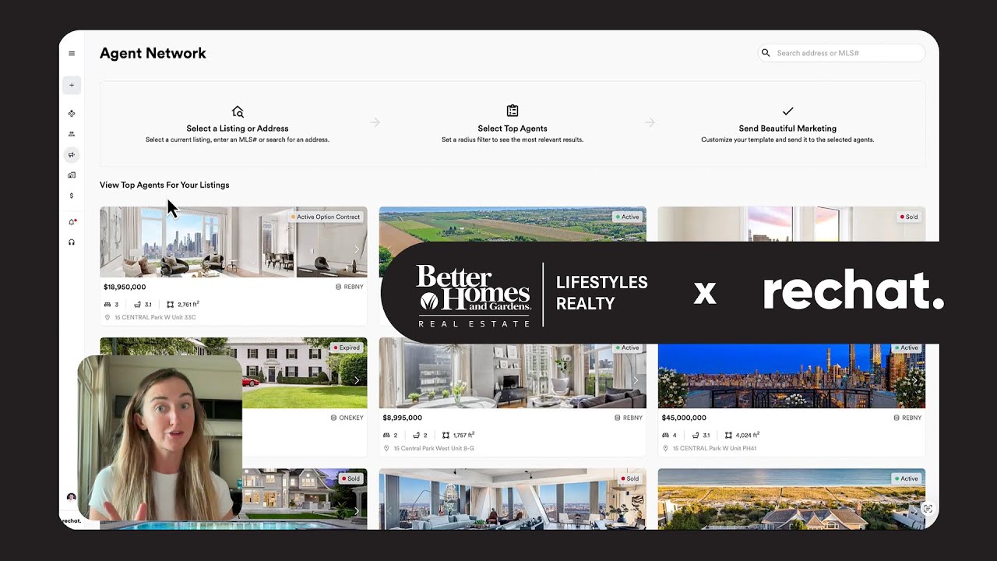Click the location pin for Unit 33C address

(107, 318)
